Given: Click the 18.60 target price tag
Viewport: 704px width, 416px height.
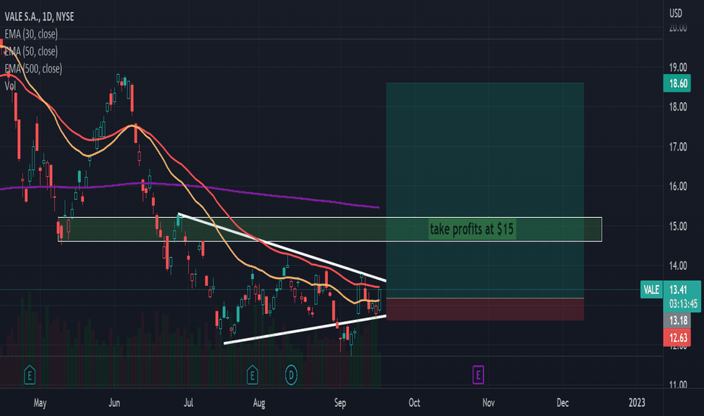Looking at the screenshot, I should click(677, 83).
